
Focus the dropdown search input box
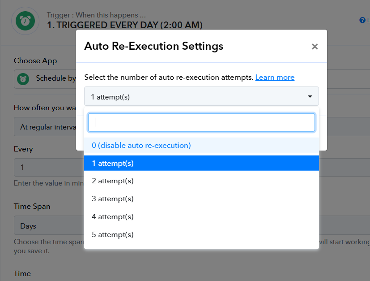coord(201,122)
